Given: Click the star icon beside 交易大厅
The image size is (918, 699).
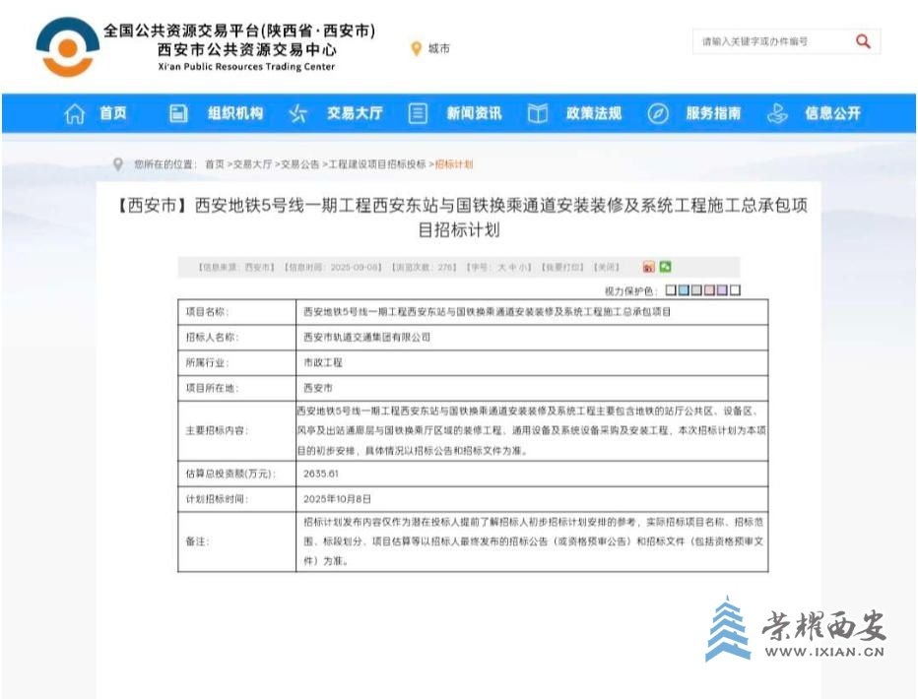Looking at the screenshot, I should (298, 113).
